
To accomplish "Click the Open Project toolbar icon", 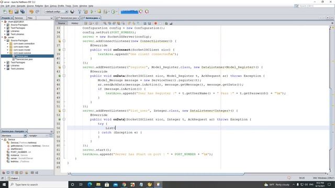I will [x=16, y=11].
